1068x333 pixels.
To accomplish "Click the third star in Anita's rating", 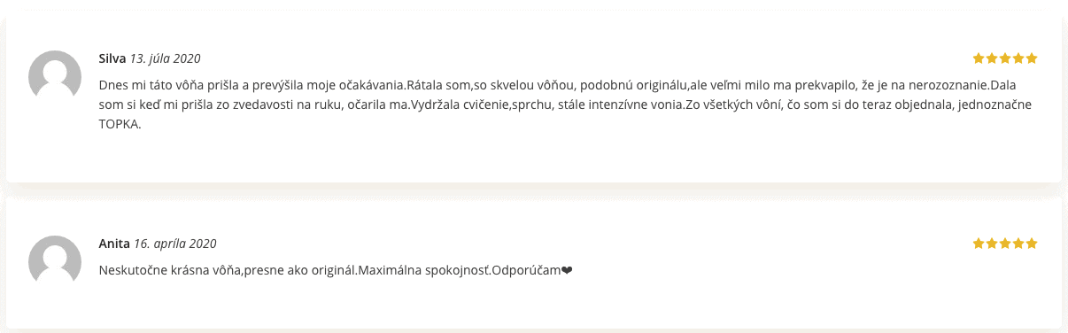I will coord(1005,243).
